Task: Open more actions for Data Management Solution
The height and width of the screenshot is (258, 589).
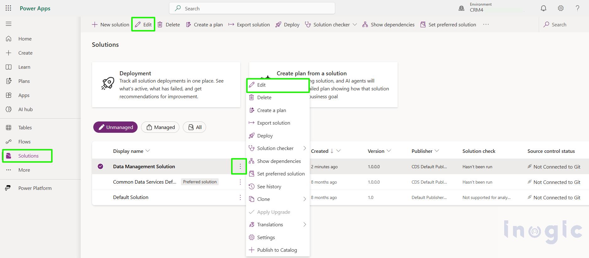Action: tap(240, 166)
